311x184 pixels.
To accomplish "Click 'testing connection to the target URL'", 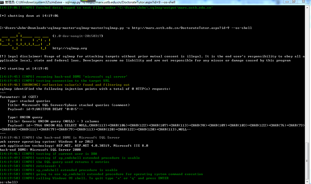I will 73,81.
